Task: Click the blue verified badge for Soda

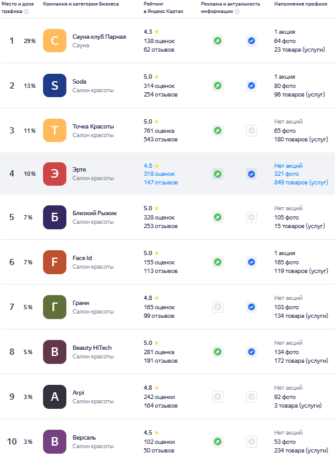Action: 251,85
